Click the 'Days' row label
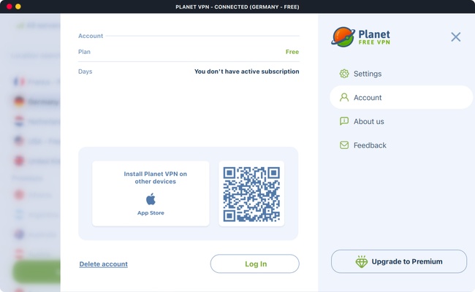The image size is (475, 292). pos(85,72)
